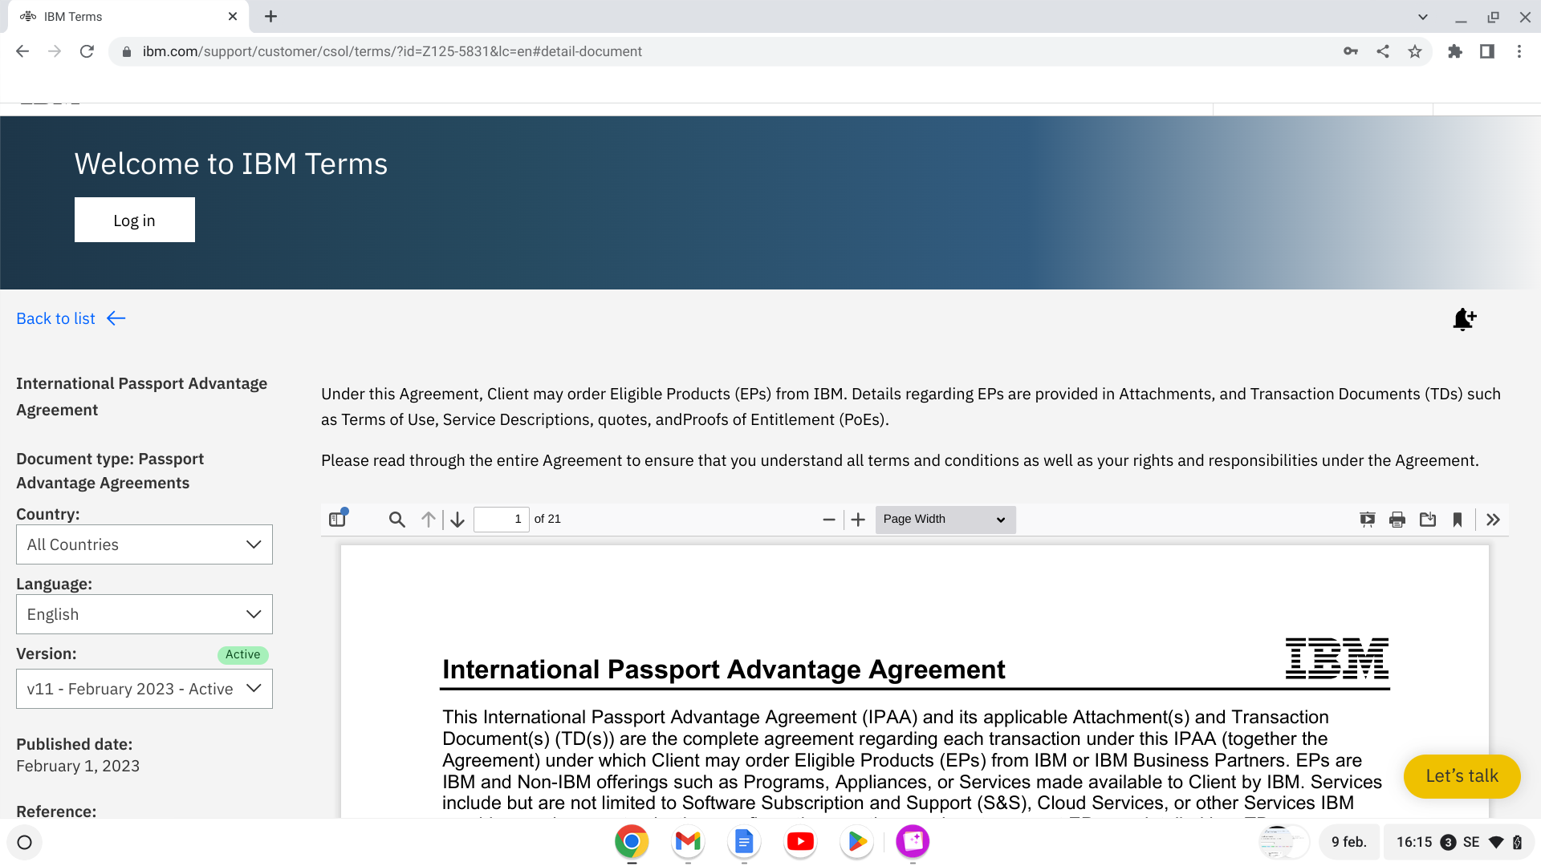Toggle Chrome side panel
Viewport: 1541px width, 866px height.
1487,51
